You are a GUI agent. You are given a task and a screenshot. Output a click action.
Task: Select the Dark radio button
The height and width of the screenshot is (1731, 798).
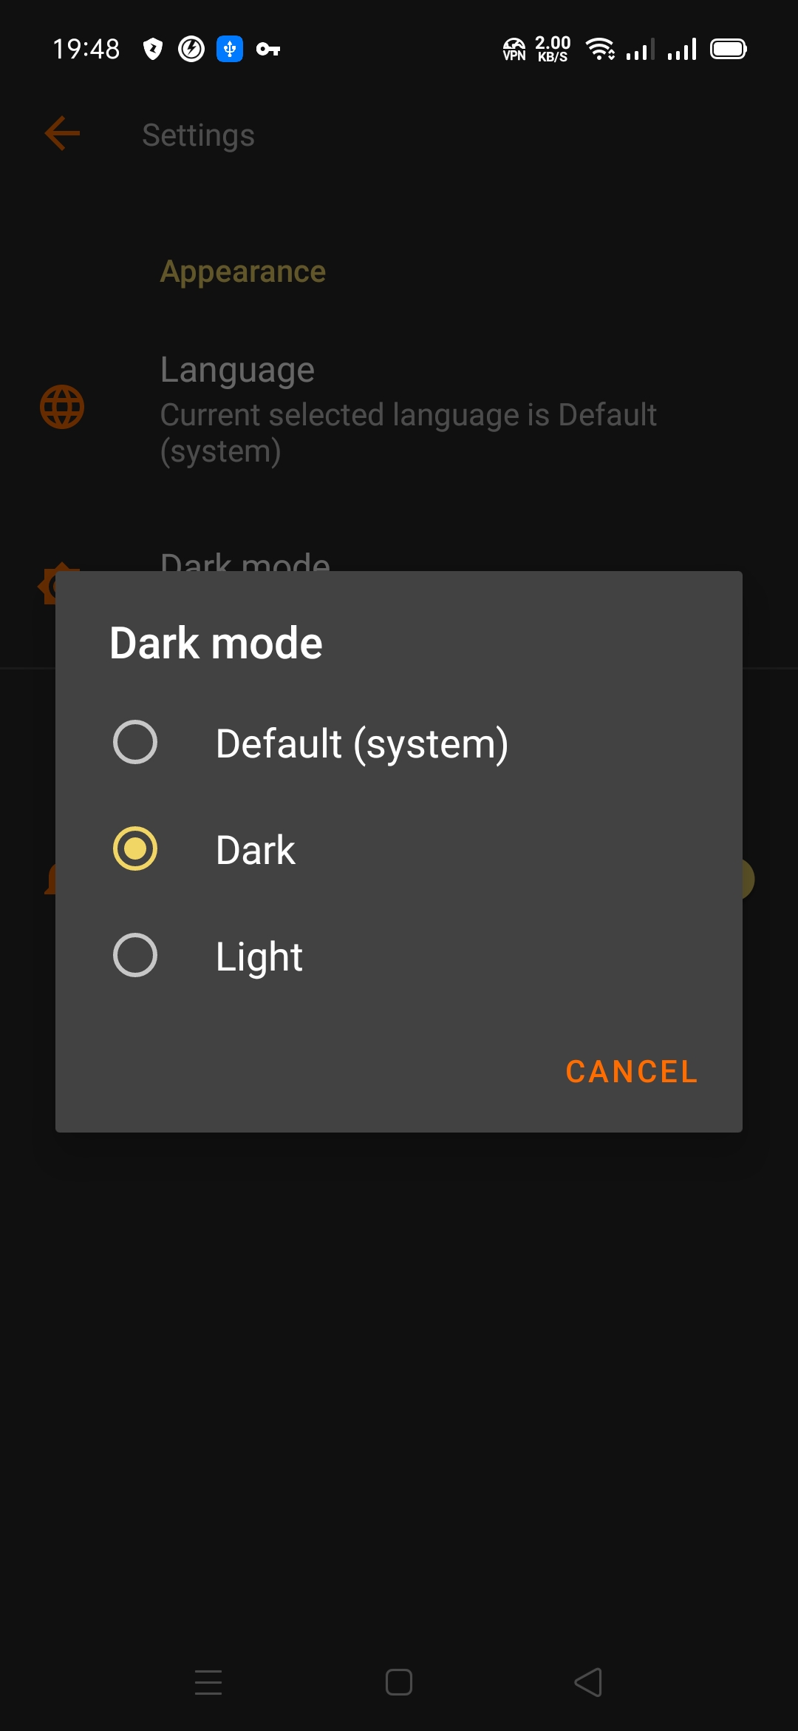coord(135,848)
